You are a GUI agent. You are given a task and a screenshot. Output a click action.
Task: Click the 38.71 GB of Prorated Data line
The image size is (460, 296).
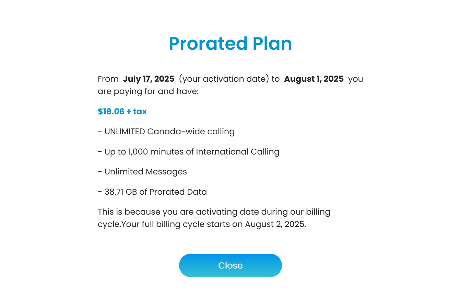(x=152, y=192)
